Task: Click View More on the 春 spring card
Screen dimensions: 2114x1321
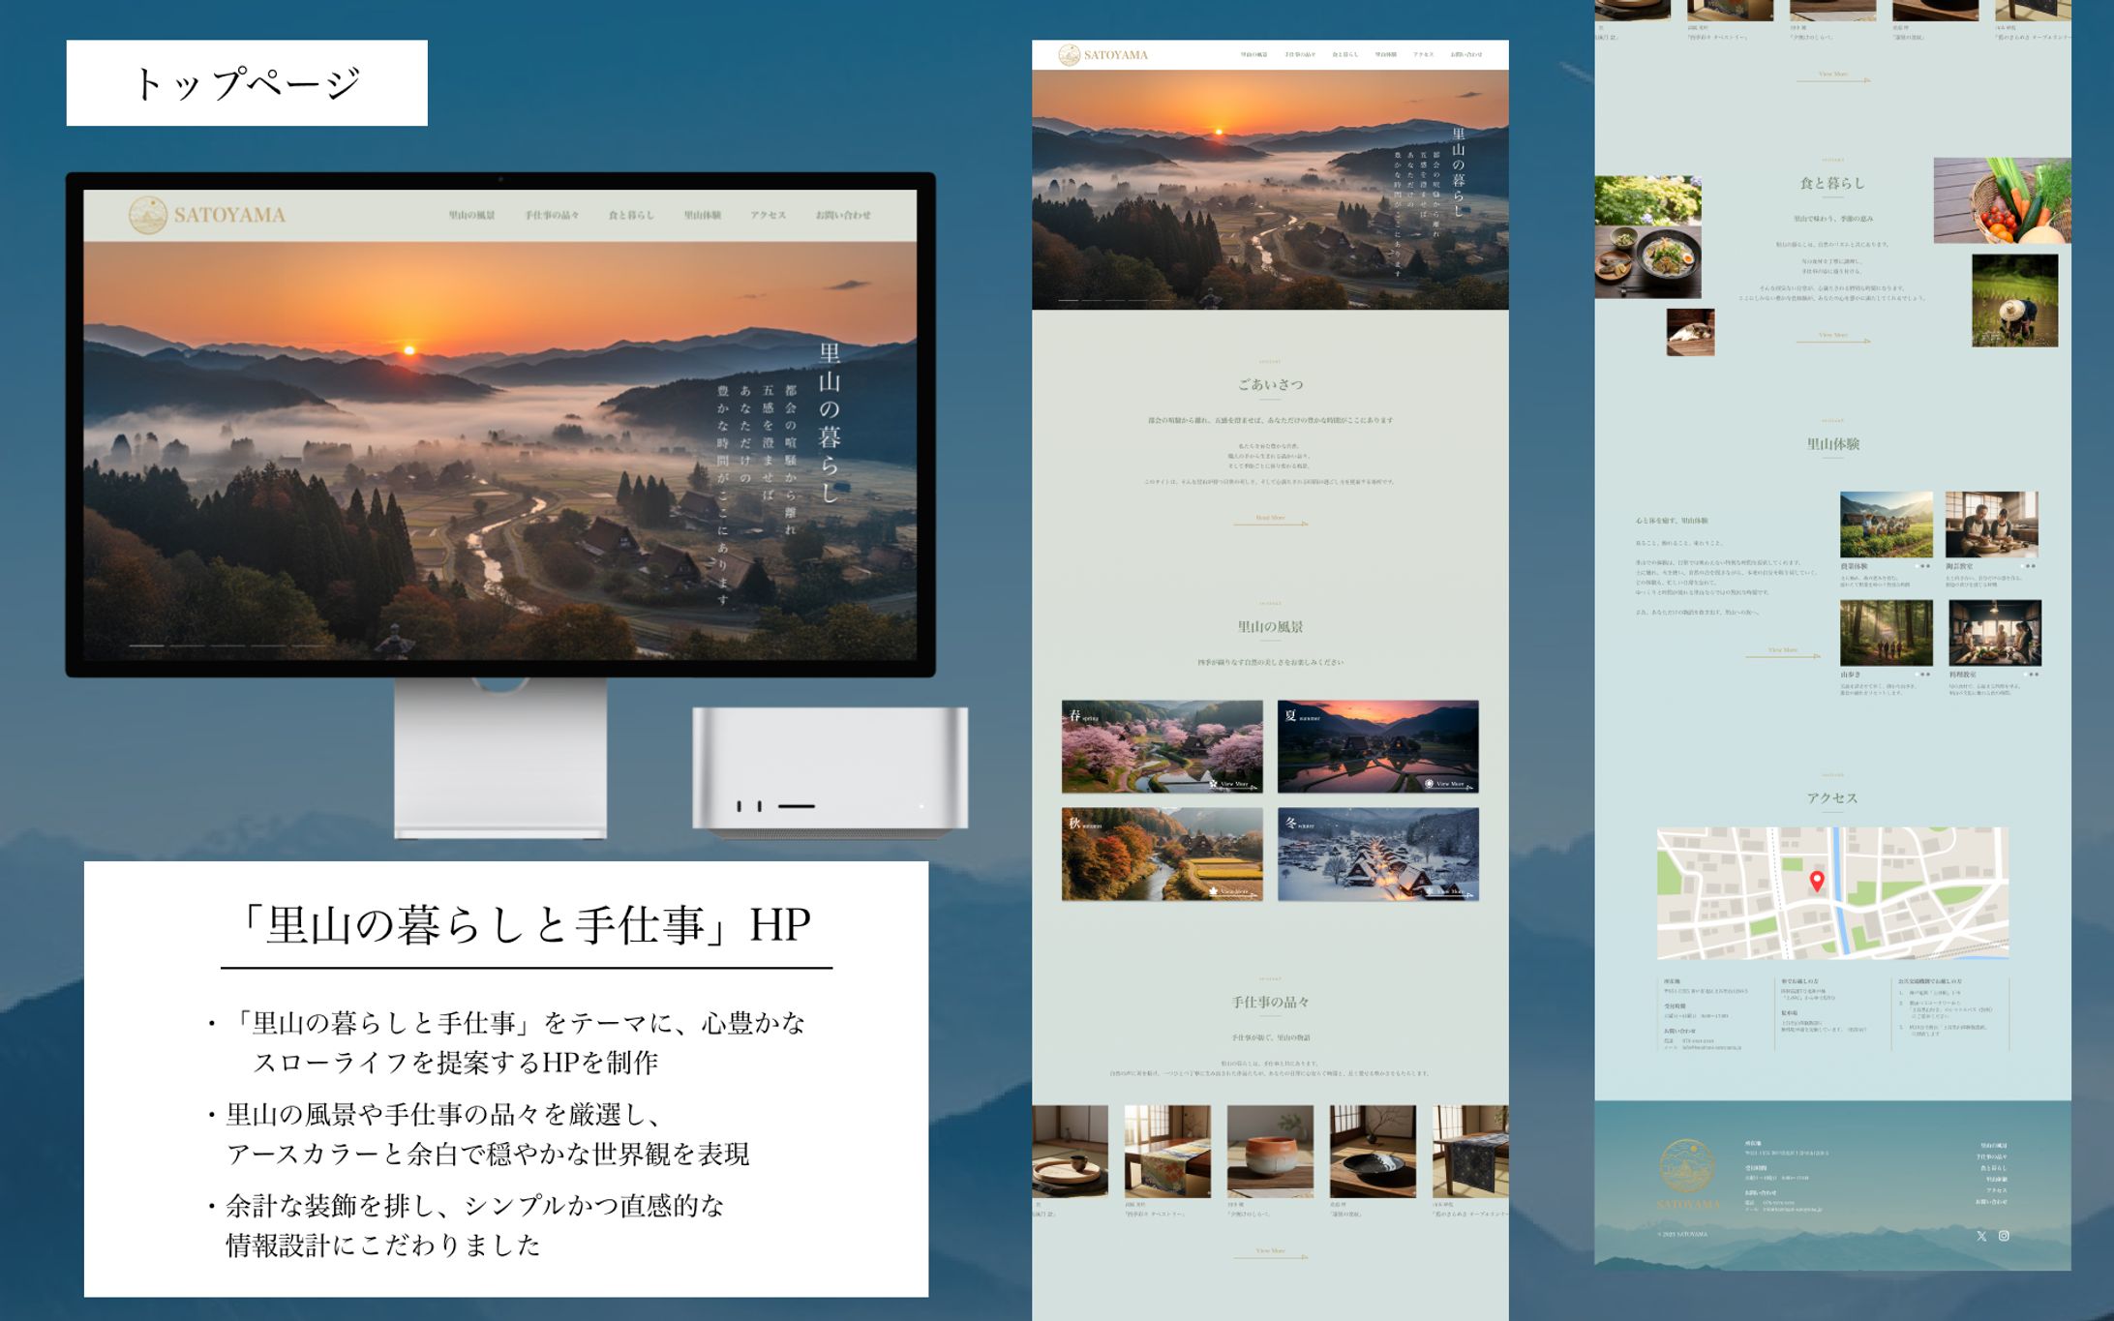Action: (x=1234, y=784)
